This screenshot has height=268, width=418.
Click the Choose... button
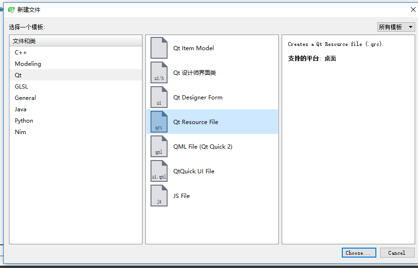tap(359, 253)
